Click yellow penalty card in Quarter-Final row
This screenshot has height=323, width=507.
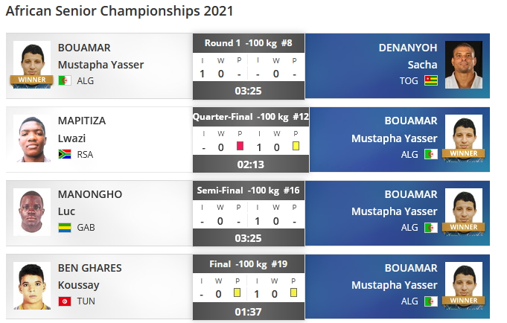click(295, 147)
